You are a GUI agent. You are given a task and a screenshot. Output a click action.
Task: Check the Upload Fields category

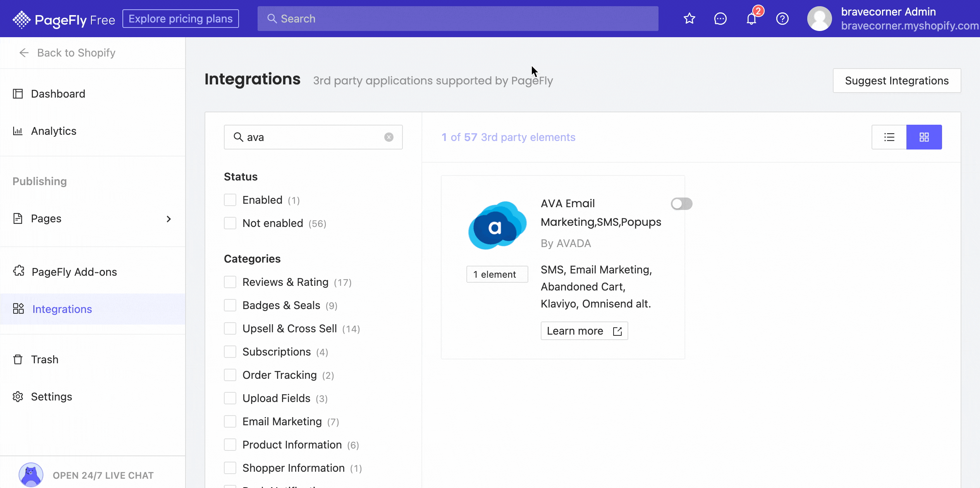point(230,398)
